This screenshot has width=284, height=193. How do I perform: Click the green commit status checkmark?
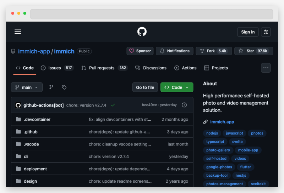[x=113, y=105]
